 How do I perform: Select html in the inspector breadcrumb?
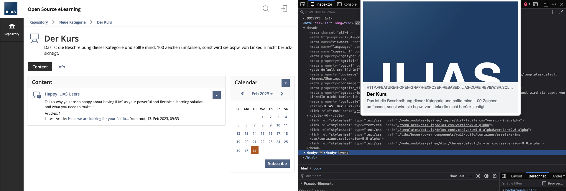[x=304, y=168]
